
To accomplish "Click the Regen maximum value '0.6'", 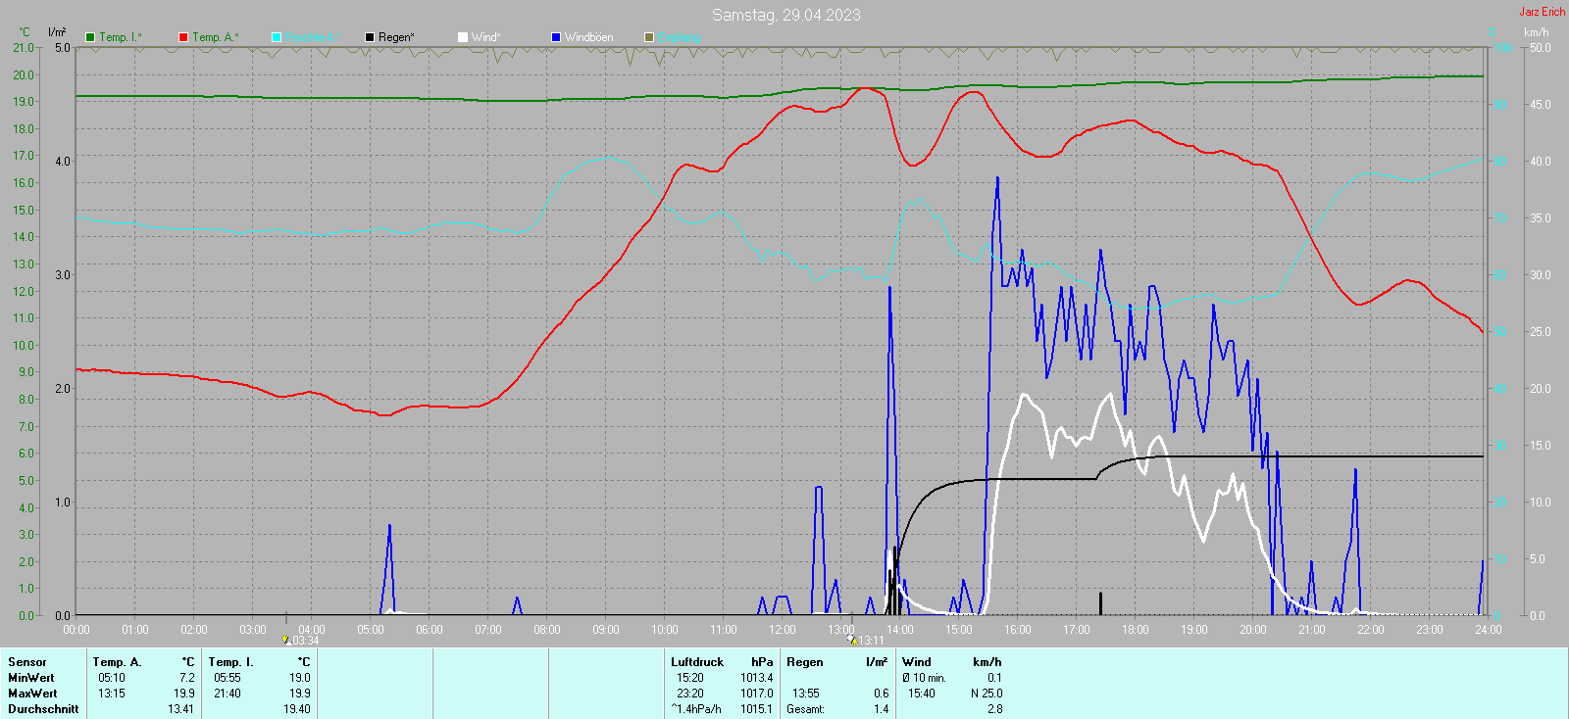I will (x=882, y=694).
